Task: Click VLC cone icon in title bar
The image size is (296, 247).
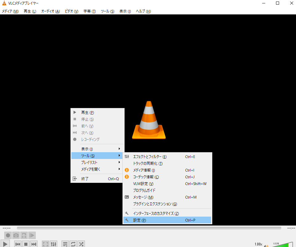Action: (4, 3)
